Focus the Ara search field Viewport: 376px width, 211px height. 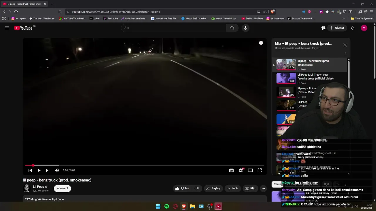(x=174, y=28)
